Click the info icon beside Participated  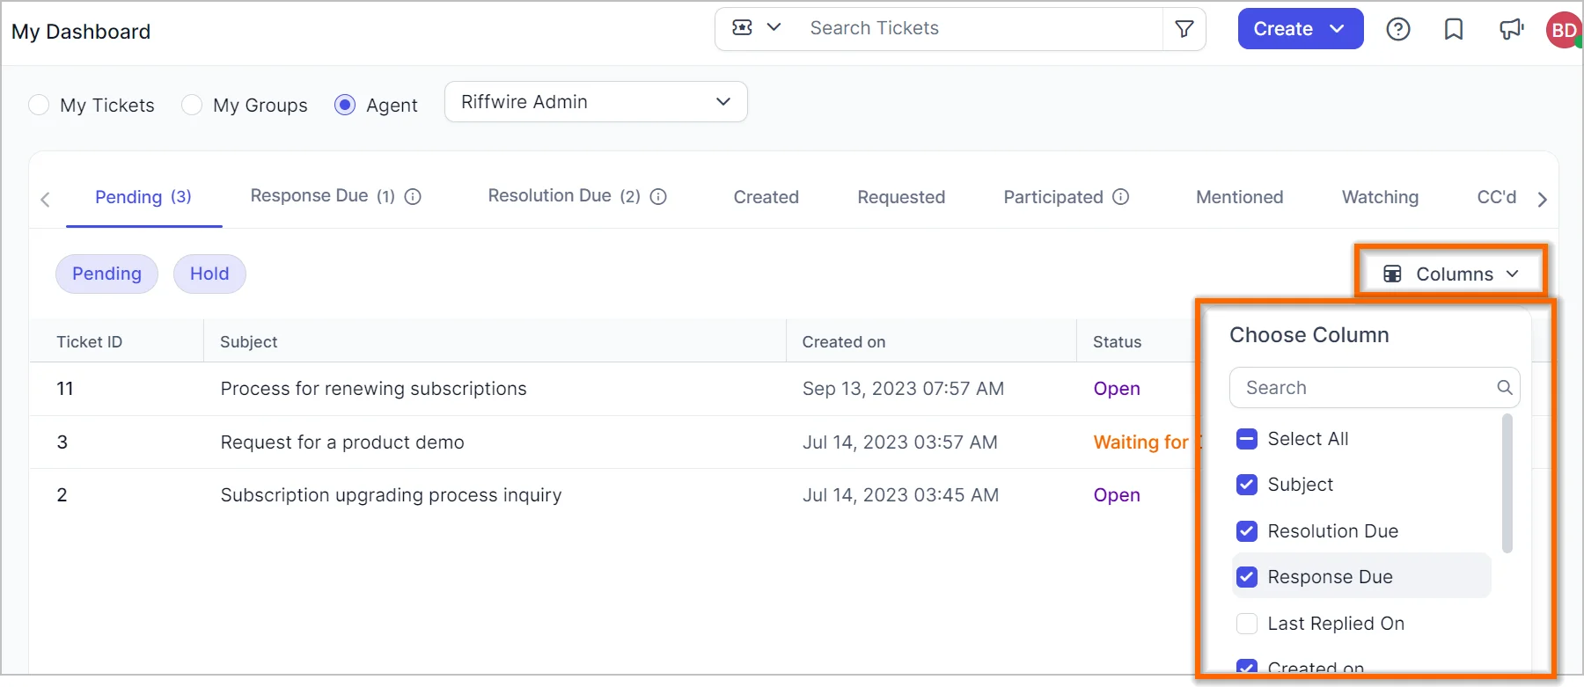point(1121,197)
